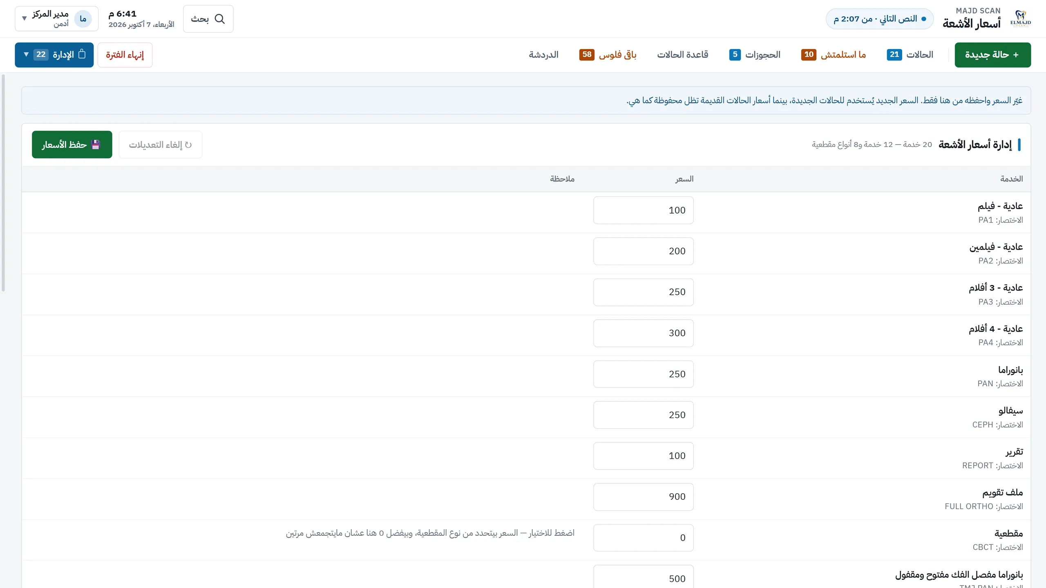Click price field showing 500 for بانوراما مفصل الفك

coord(643,577)
